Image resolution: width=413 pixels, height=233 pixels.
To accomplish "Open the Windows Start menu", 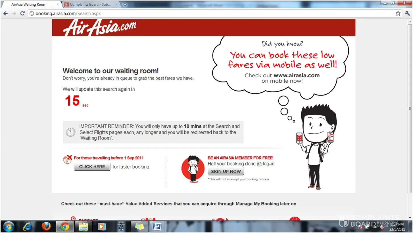I will tap(9, 226).
